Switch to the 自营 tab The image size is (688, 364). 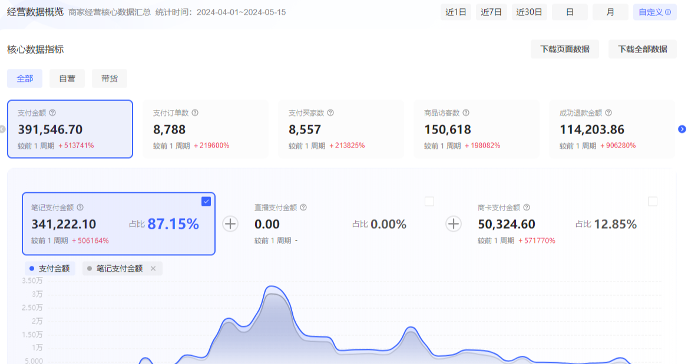(x=67, y=78)
